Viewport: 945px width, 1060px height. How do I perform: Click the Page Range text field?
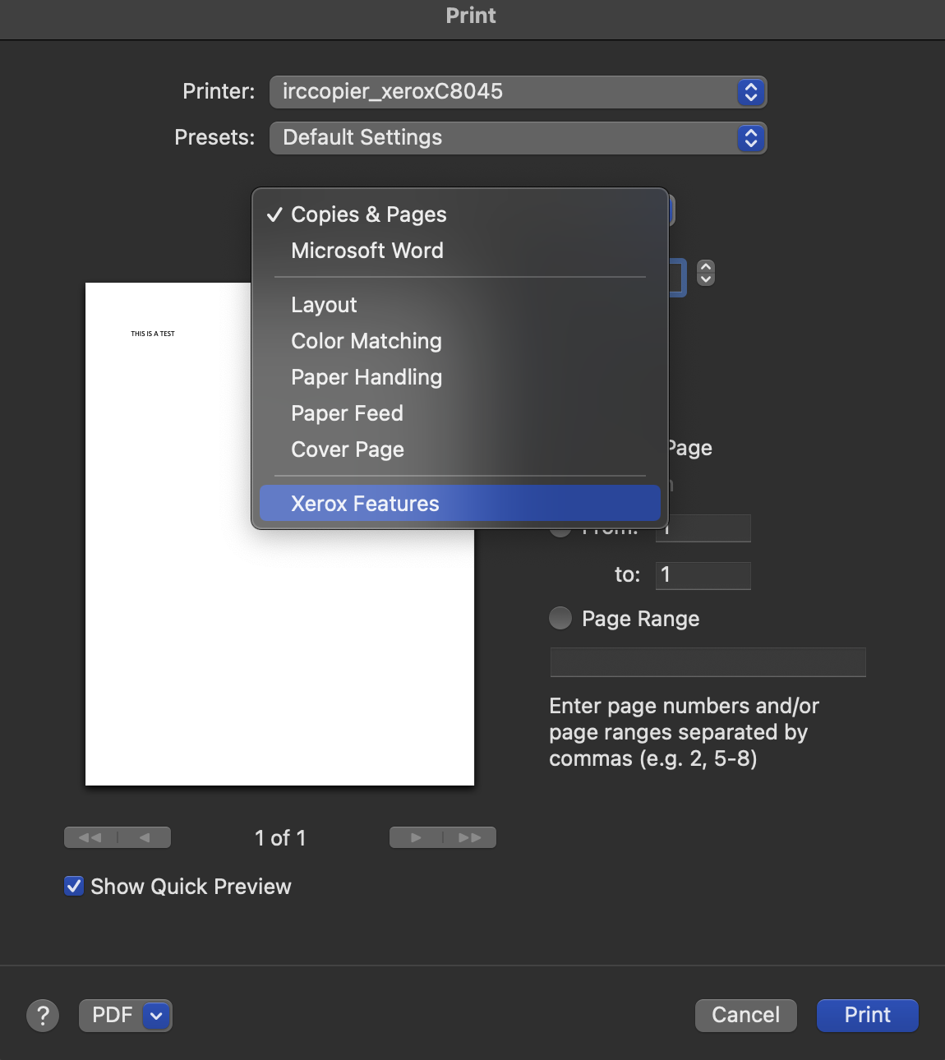tap(707, 662)
